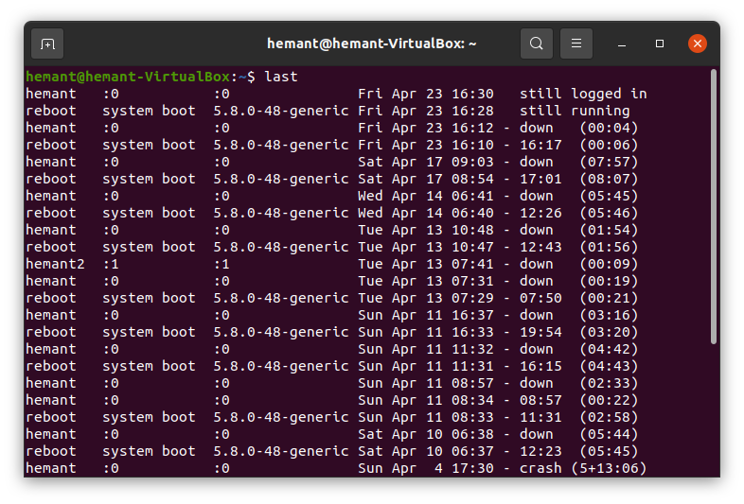Click the (08:07) duration value

pyautogui.click(x=609, y=179)
